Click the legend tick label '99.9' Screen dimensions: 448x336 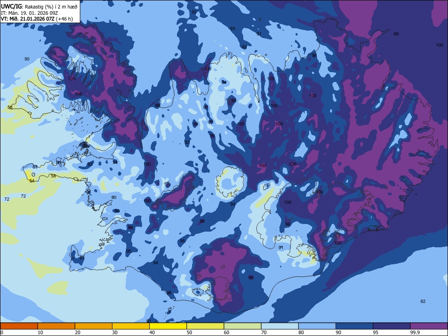point(414,332)
